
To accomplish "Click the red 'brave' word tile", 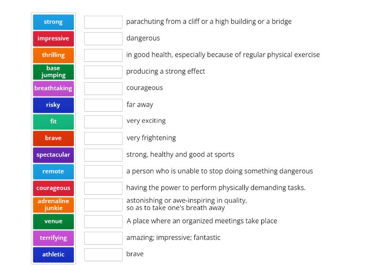I will [x=53, y=138].
